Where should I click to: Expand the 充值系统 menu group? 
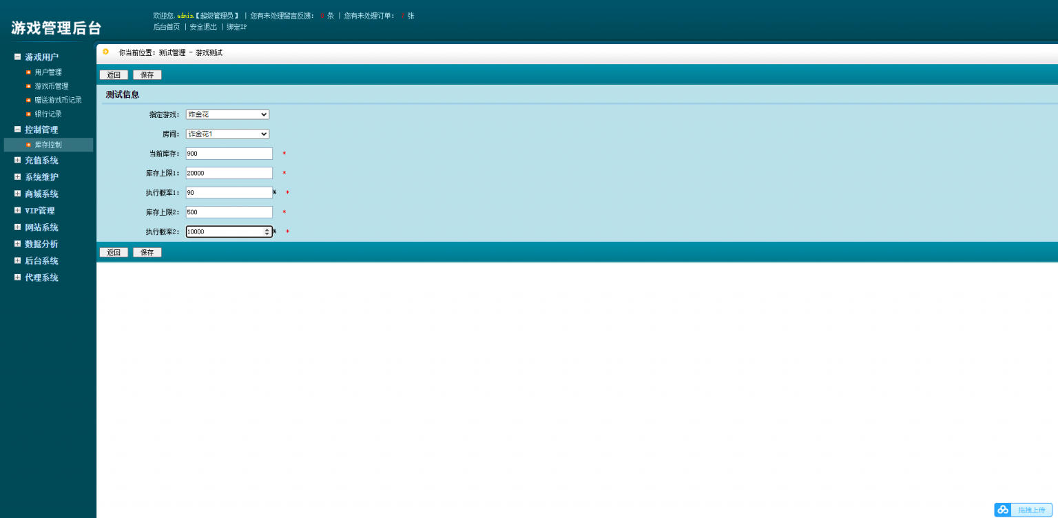(17, 160)
